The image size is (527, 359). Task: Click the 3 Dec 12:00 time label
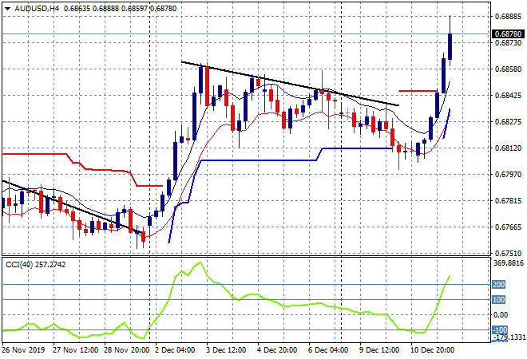pos(226,350)
